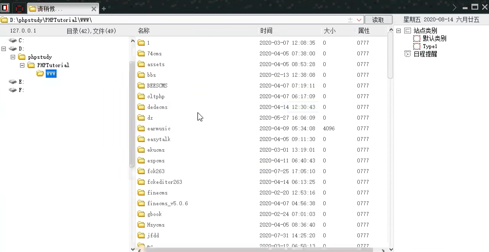489x252 pixels.
Task: Collapse the D: drive node
Action: click(4, 49)
